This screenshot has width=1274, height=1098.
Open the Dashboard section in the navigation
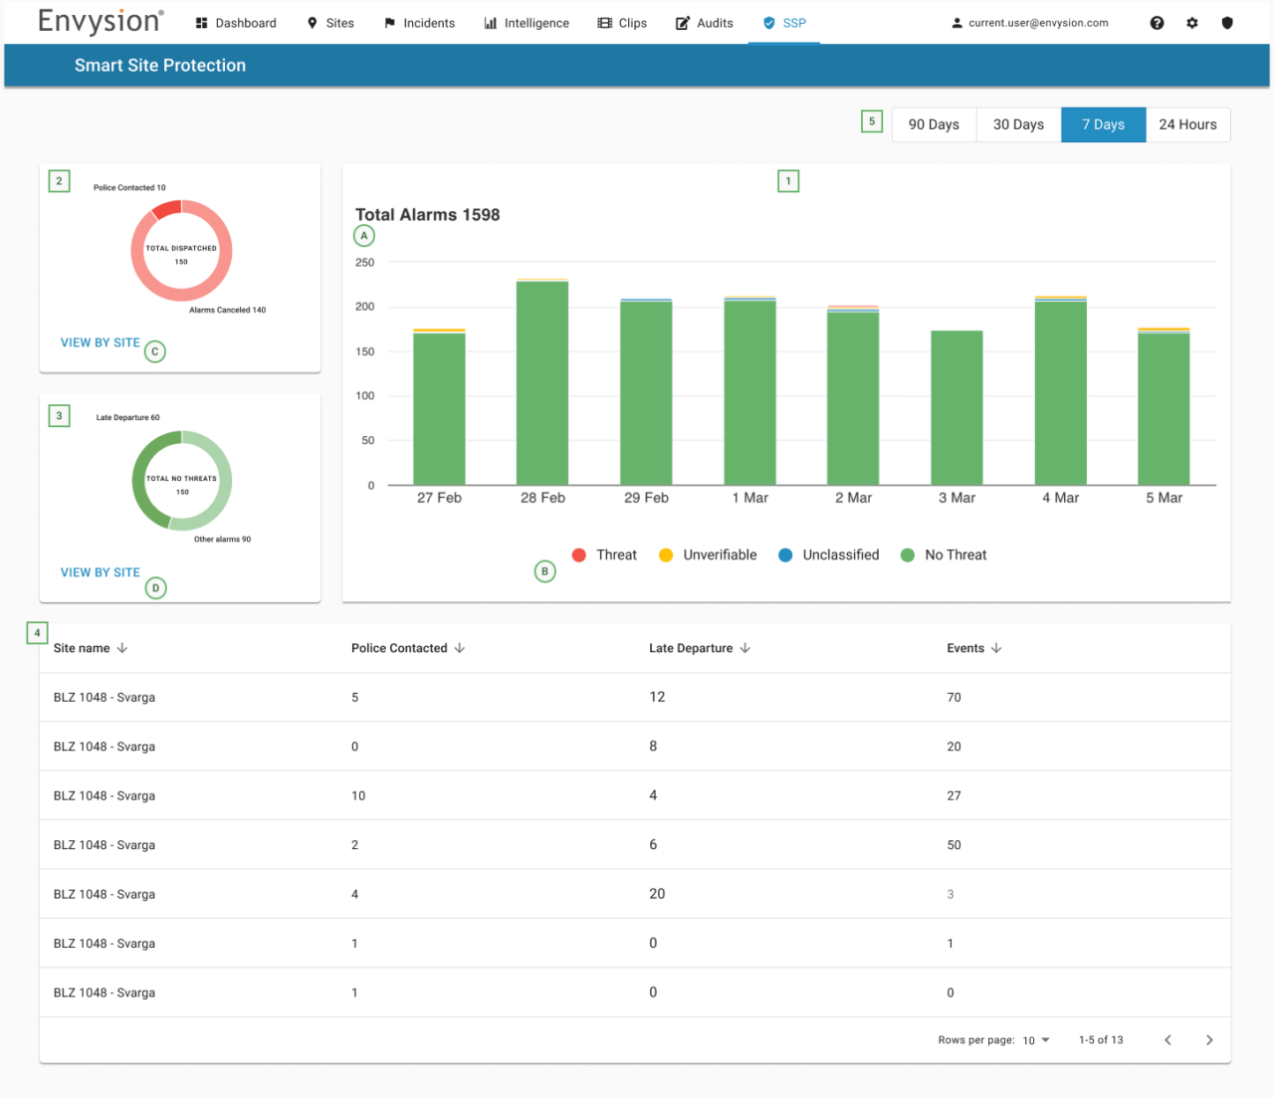point(200,22)
